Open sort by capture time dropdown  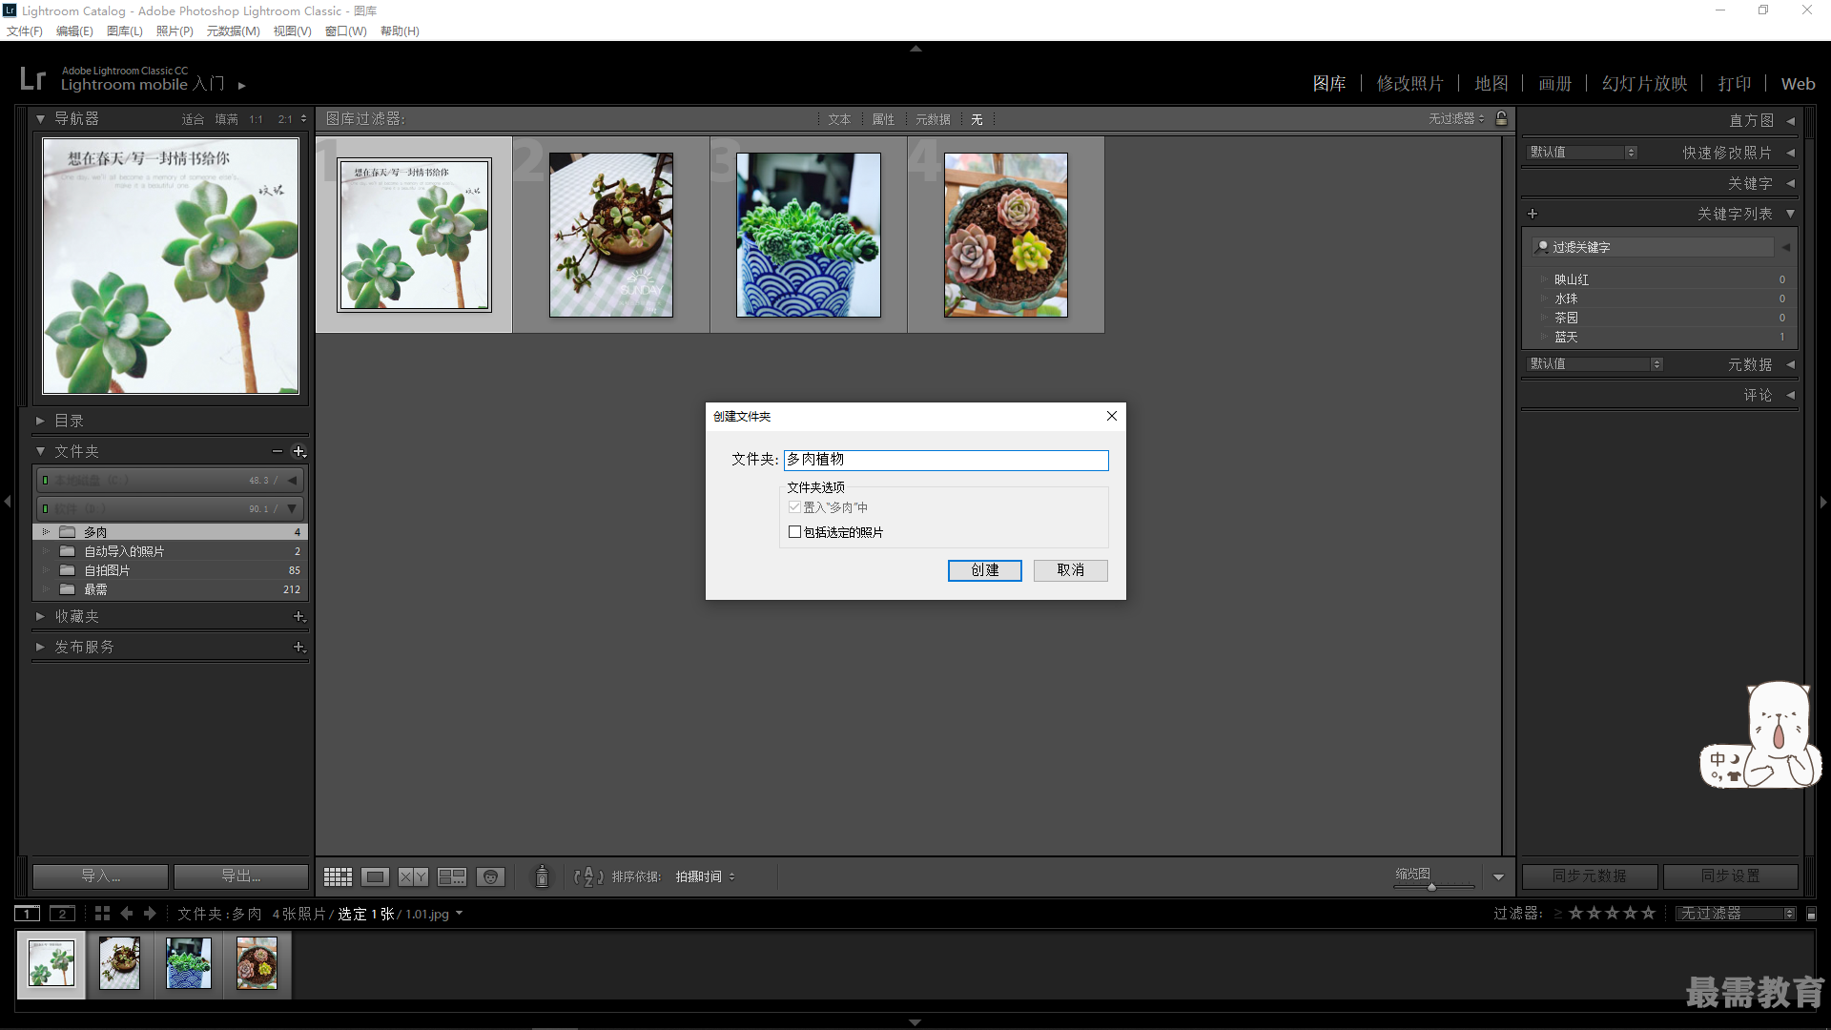click(705, 876)
